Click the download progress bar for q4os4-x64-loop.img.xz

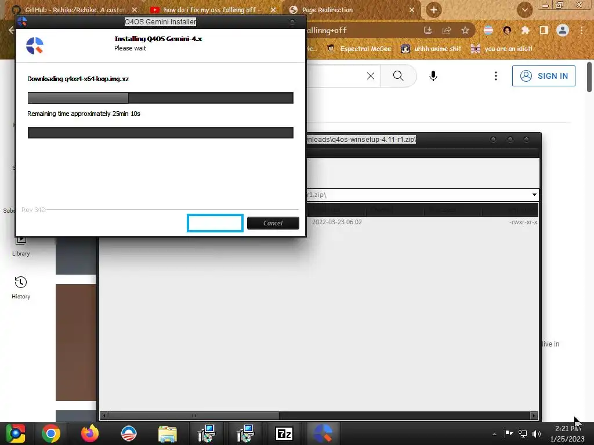160,97
